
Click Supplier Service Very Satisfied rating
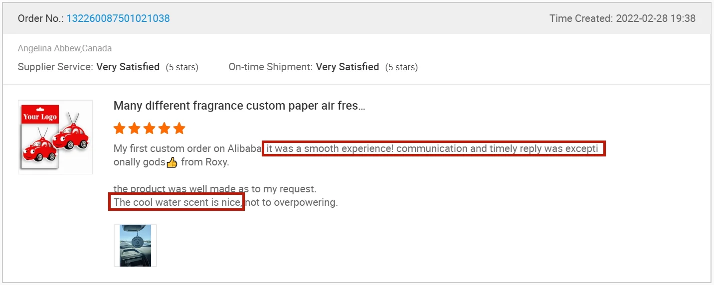pos(128,67)
